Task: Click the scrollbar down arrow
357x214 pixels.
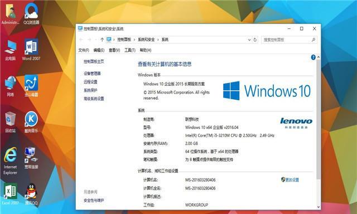Action: click(x=319, y=207)
